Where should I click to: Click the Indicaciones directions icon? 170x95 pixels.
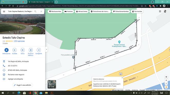(6, 50)
